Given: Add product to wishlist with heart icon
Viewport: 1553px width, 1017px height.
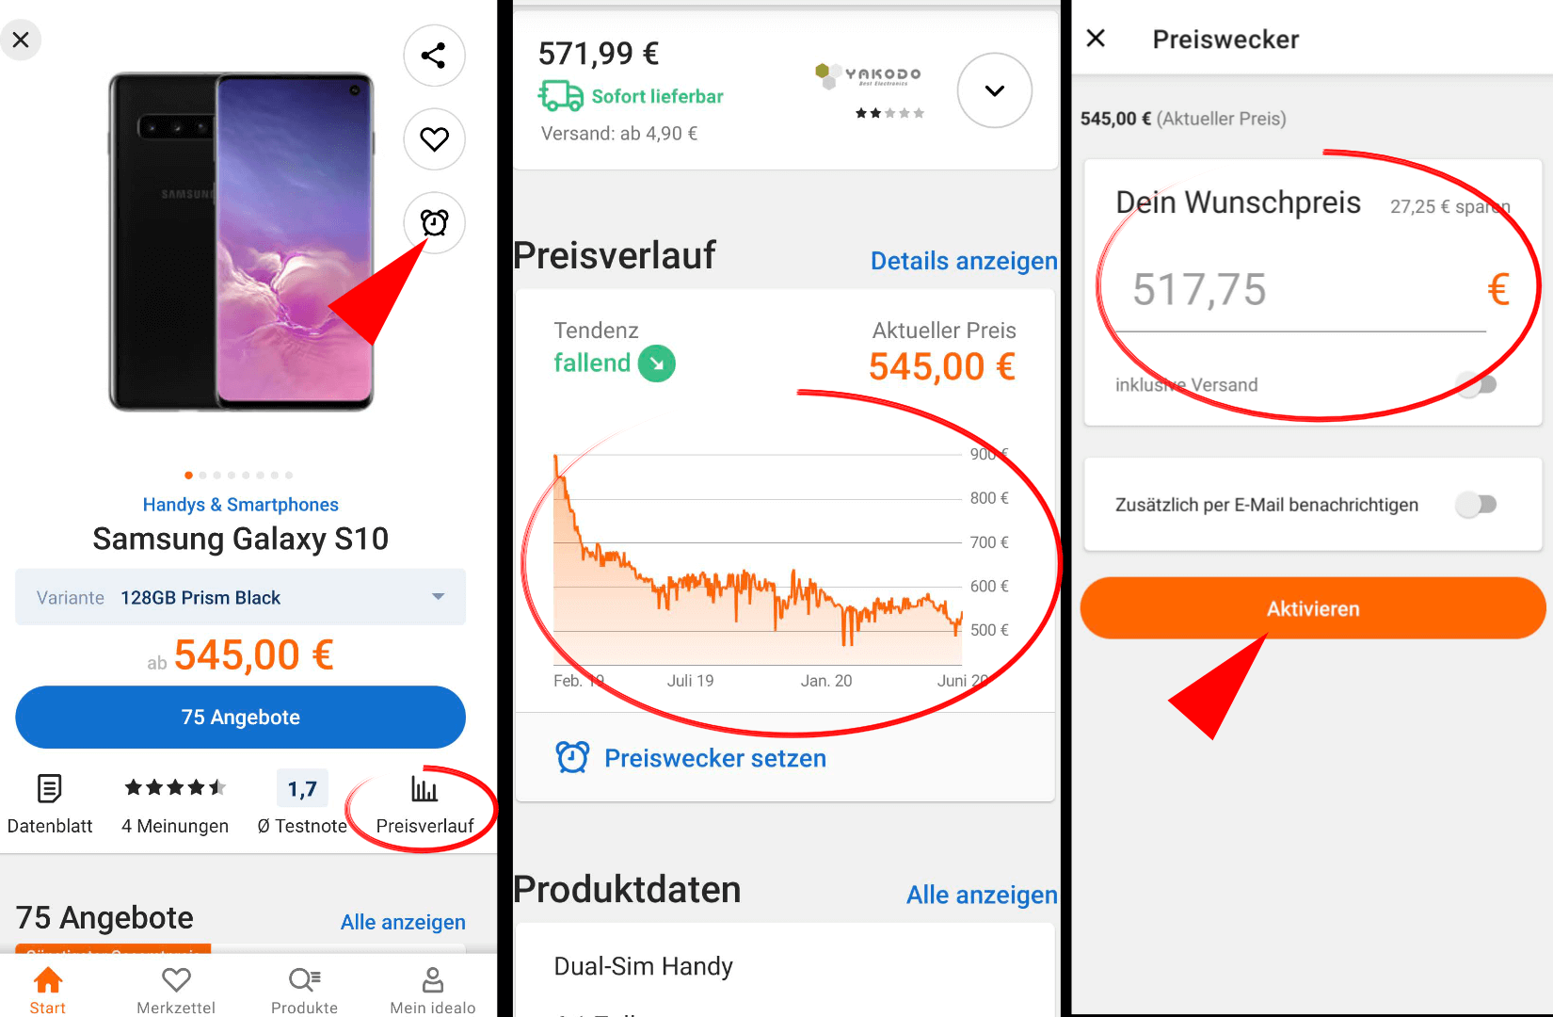Looking at the screenshot, I should pyautogui.click(x=434, y=139).
